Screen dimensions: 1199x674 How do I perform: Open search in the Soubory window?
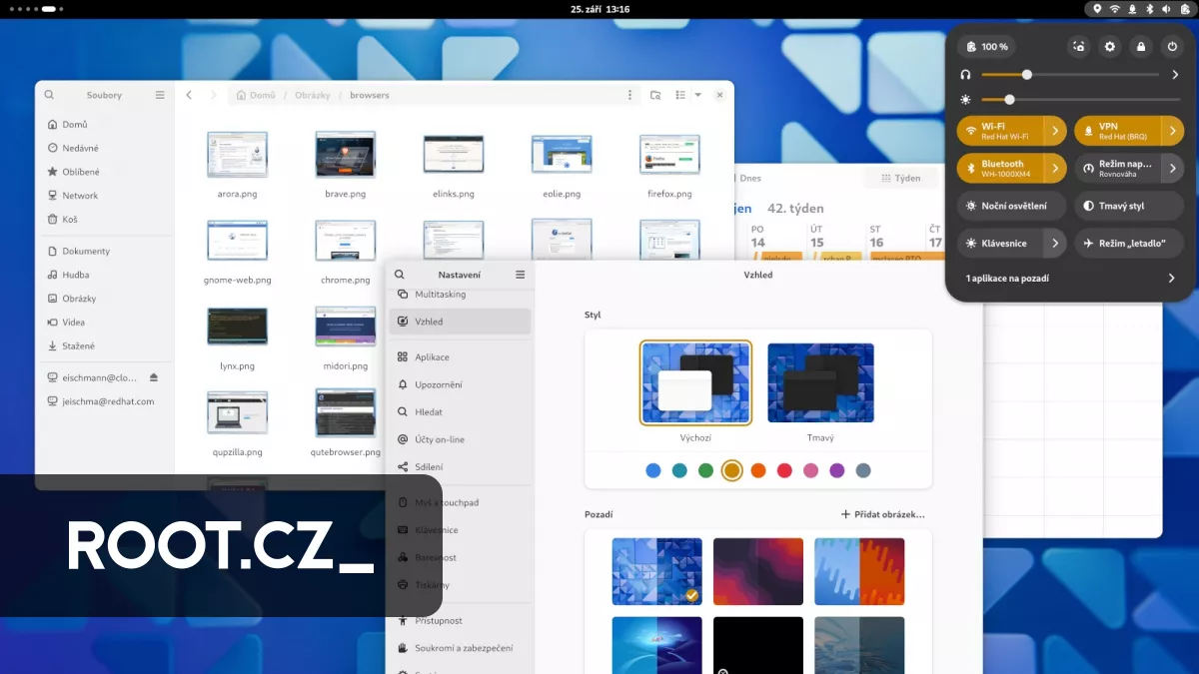(x=49, y=94)
